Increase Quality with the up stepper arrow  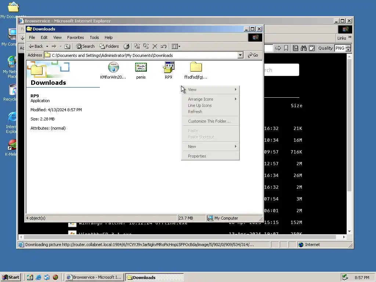(x=348, y=47)
